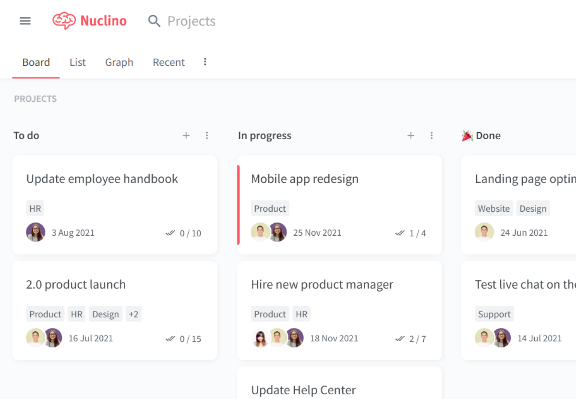The image size is (576, 399).
Task: Click the search magnifier icon
Action: point(154,21)
